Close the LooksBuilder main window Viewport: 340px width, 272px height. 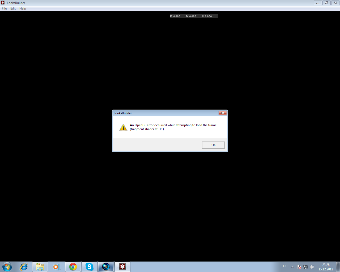335,3
